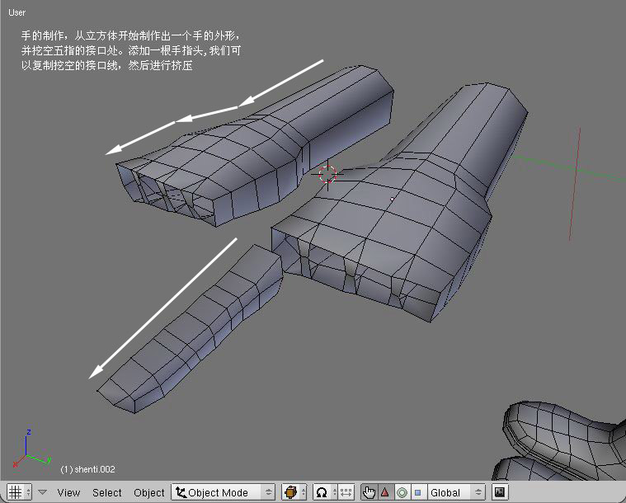Screen dimensions: 626x503
Task: Open the Object menu in header
Action: click(149, 492)
